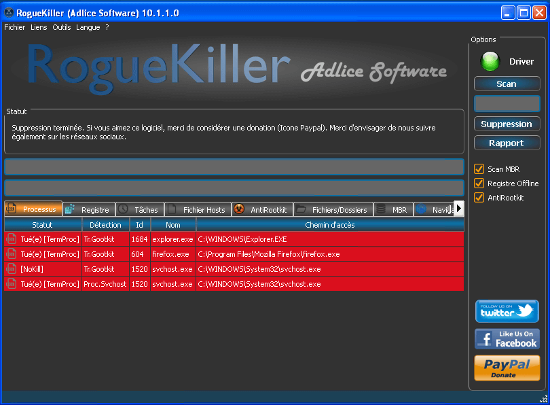Open the Langue menu
The width and height of the screenshot is (550, 405).
pyautogui.click(x=88, y=27)
